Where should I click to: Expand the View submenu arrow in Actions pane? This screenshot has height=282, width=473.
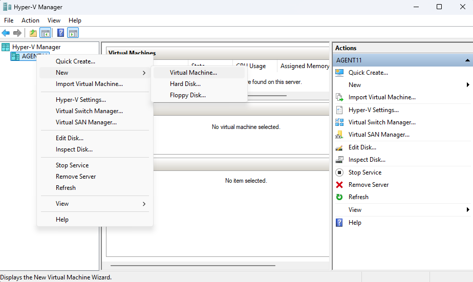coord(468,210)
